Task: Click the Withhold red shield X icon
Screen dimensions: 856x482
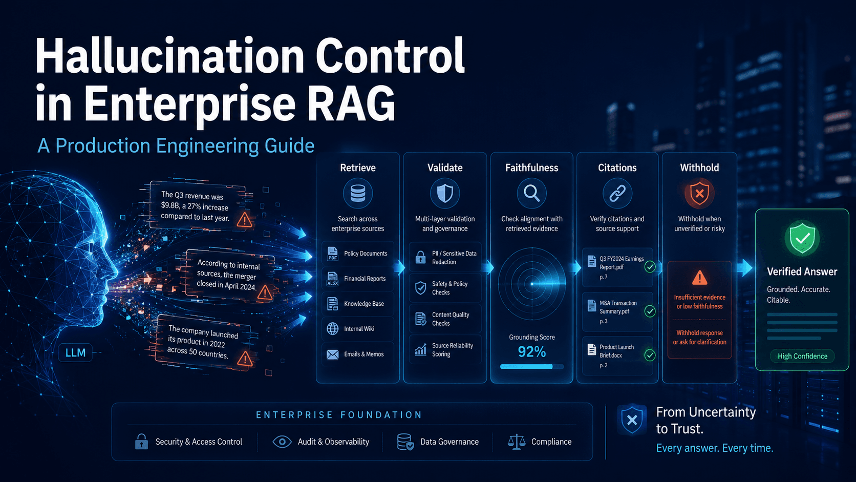Action: (x=699, y=194)
